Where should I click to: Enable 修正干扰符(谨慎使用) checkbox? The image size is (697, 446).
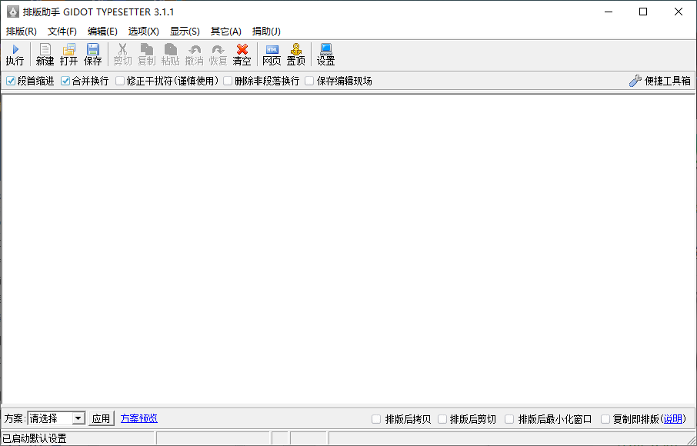[120, 81]
